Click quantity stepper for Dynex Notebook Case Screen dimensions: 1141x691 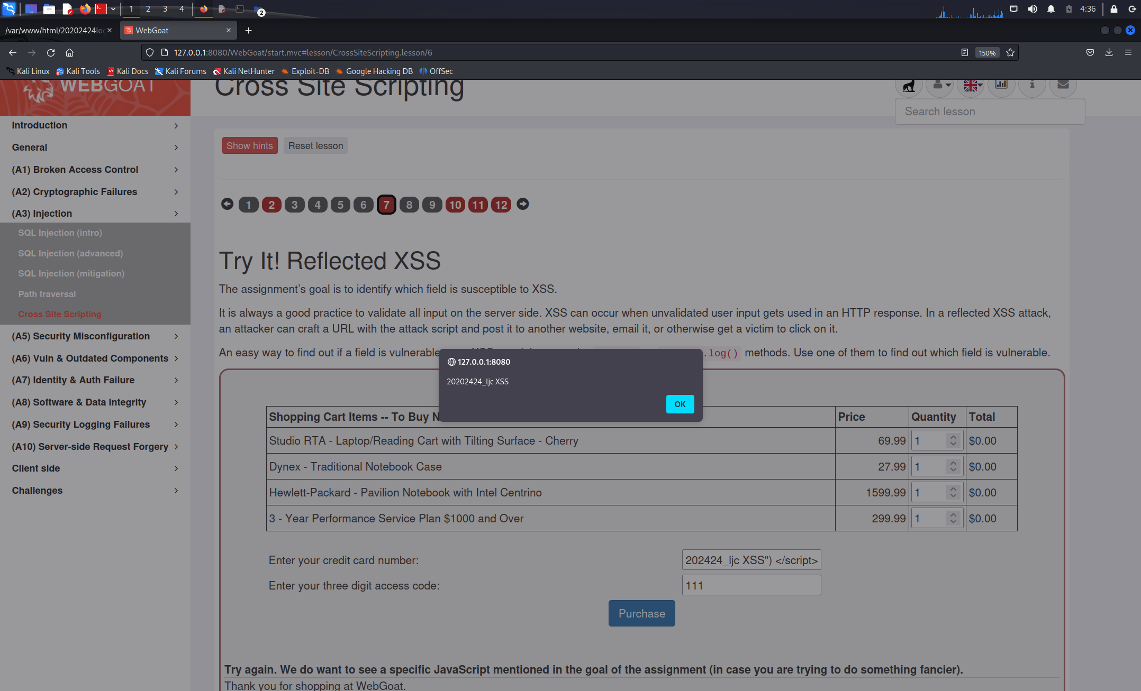tap(953, 466)
